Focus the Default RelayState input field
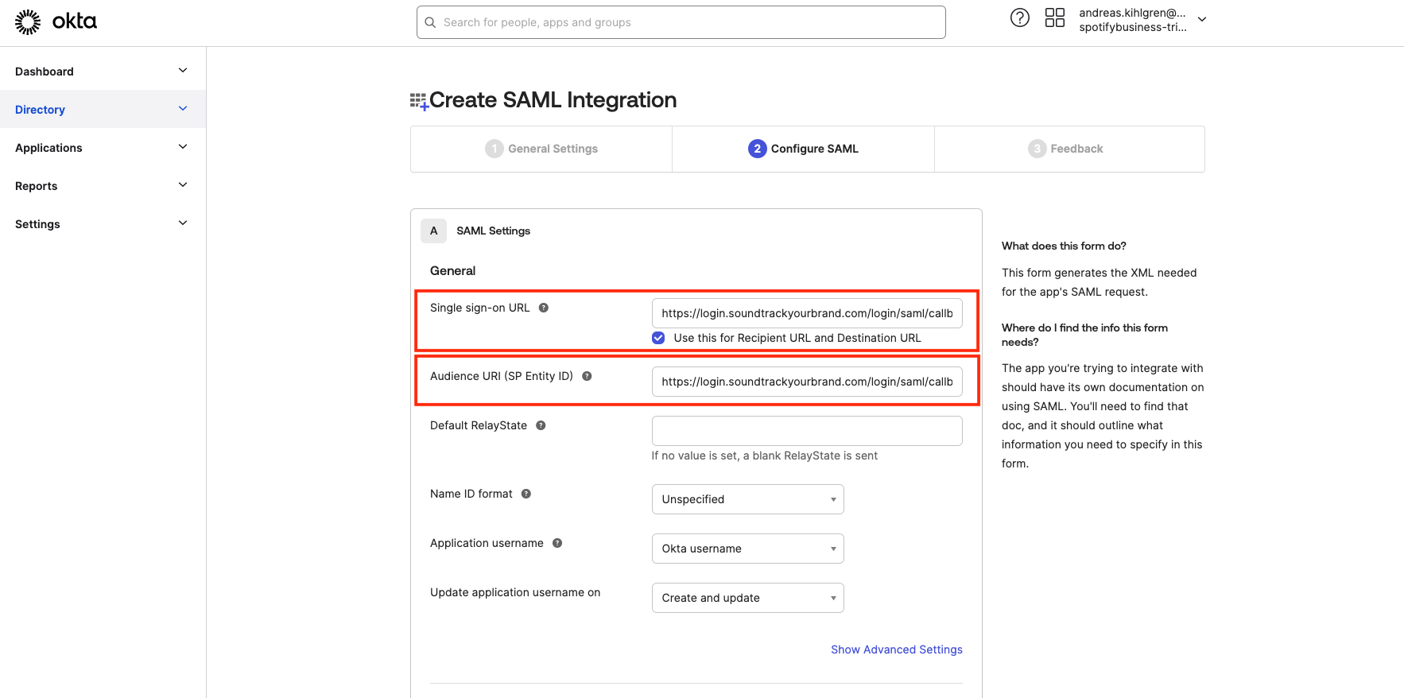Image resolution: width=1404 pixels, height=698 pixels. coord(807,431)
